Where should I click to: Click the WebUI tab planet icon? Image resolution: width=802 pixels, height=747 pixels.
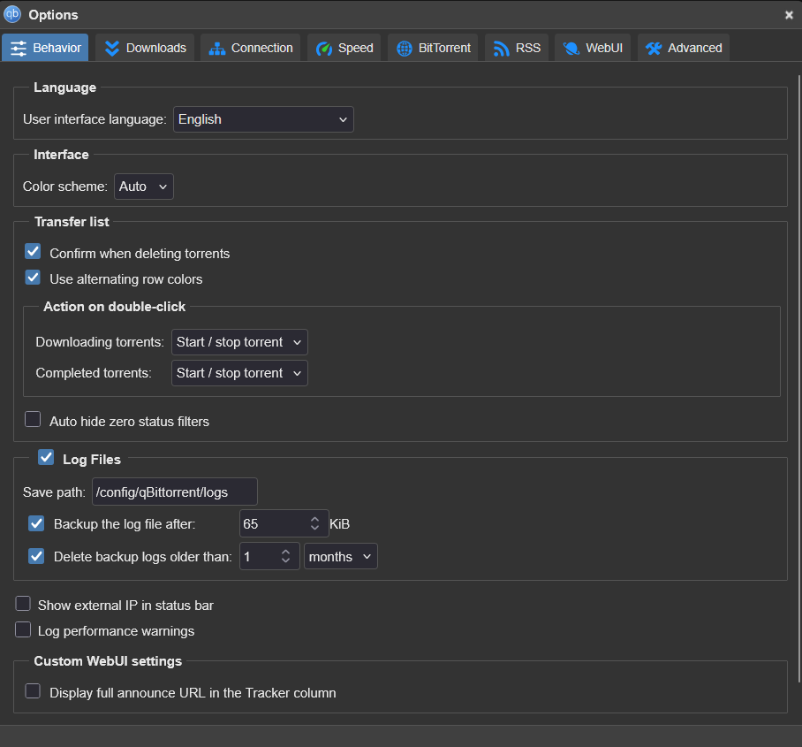tap(571, 48)
